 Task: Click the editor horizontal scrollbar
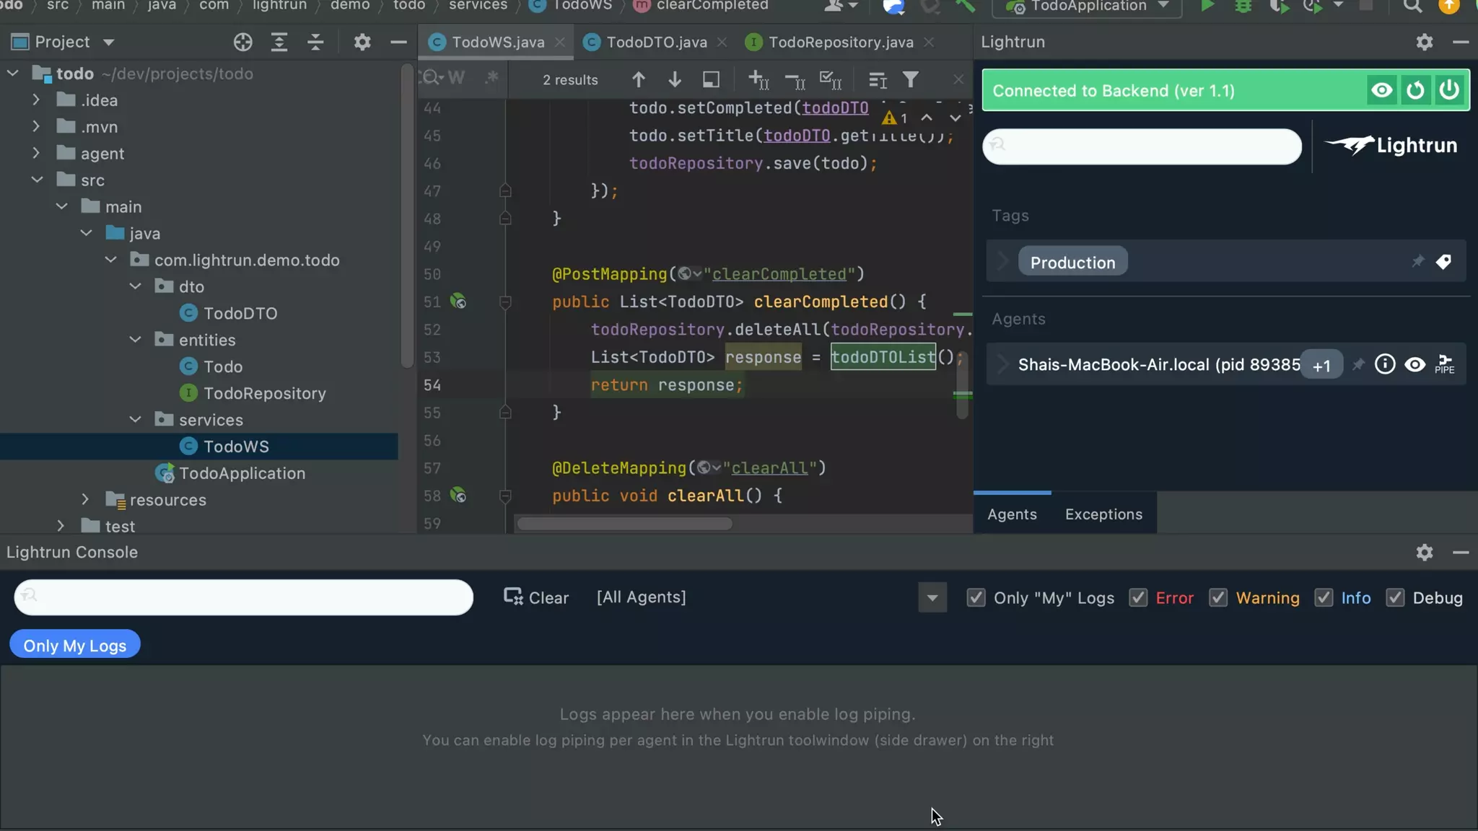pyautogui.click(x=625, y=524)
